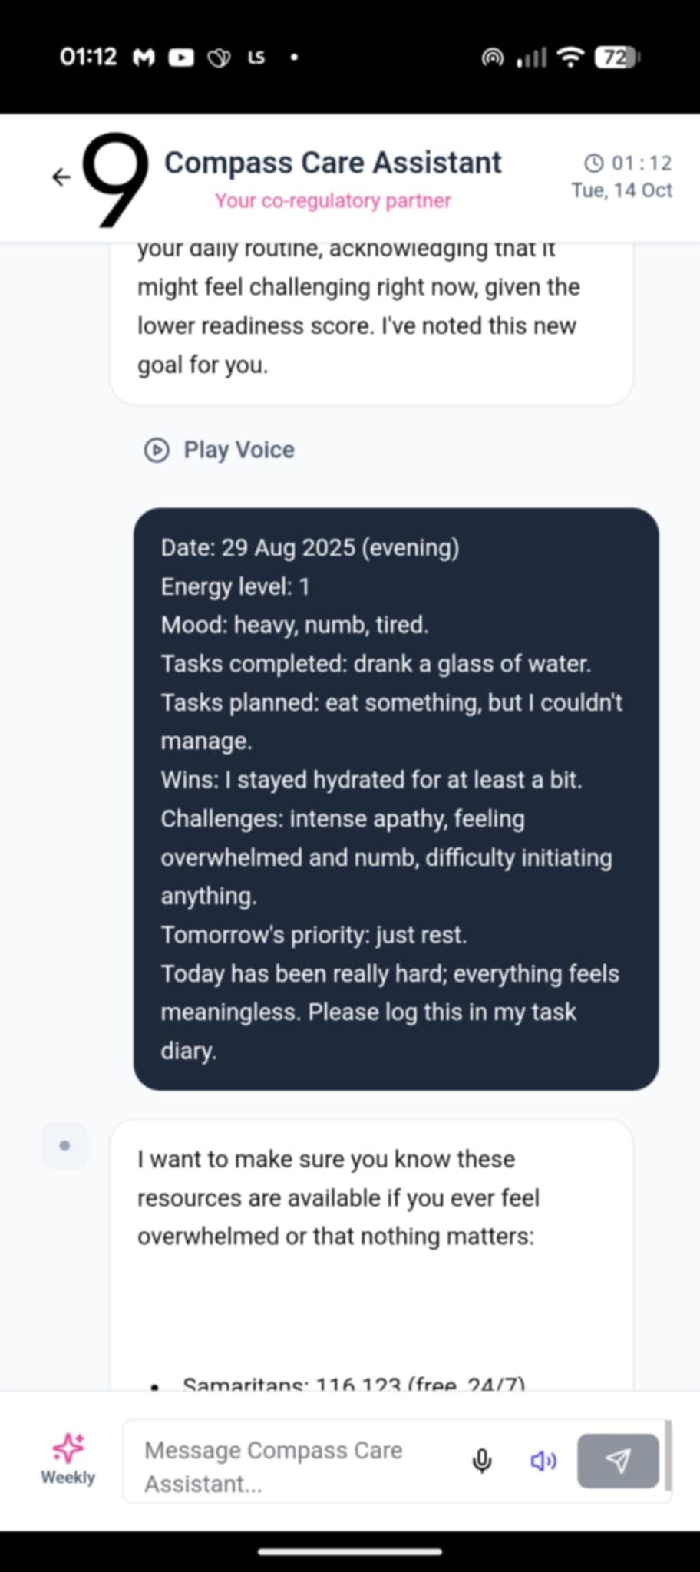Tap the hotspot status icon

click(492, 58)
